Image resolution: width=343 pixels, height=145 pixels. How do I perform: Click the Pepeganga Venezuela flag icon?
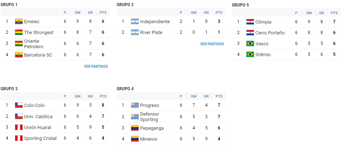[135, 128]
